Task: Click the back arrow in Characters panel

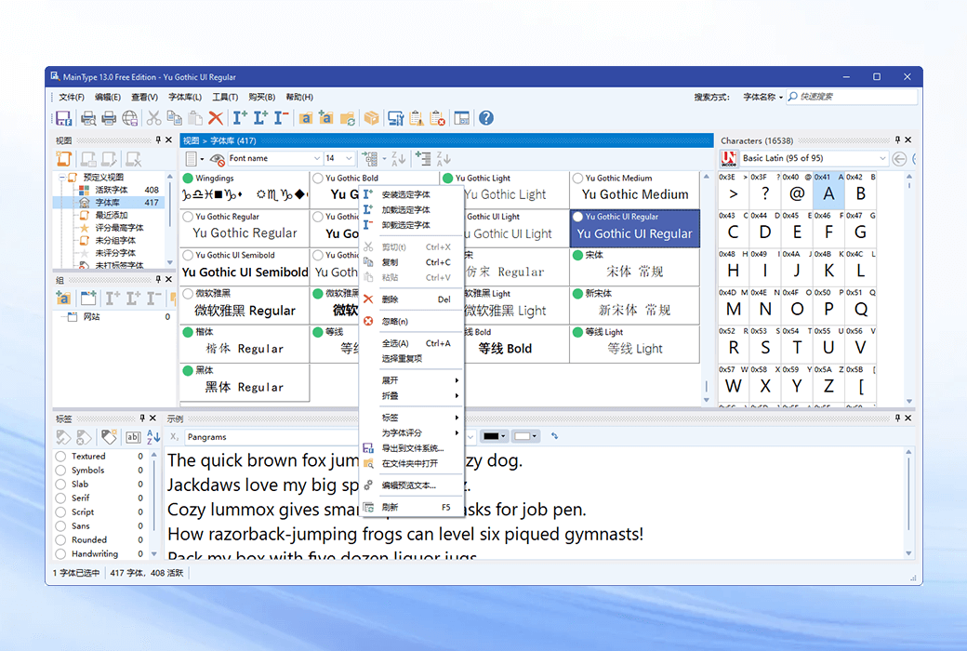Action: click(899, 159)
